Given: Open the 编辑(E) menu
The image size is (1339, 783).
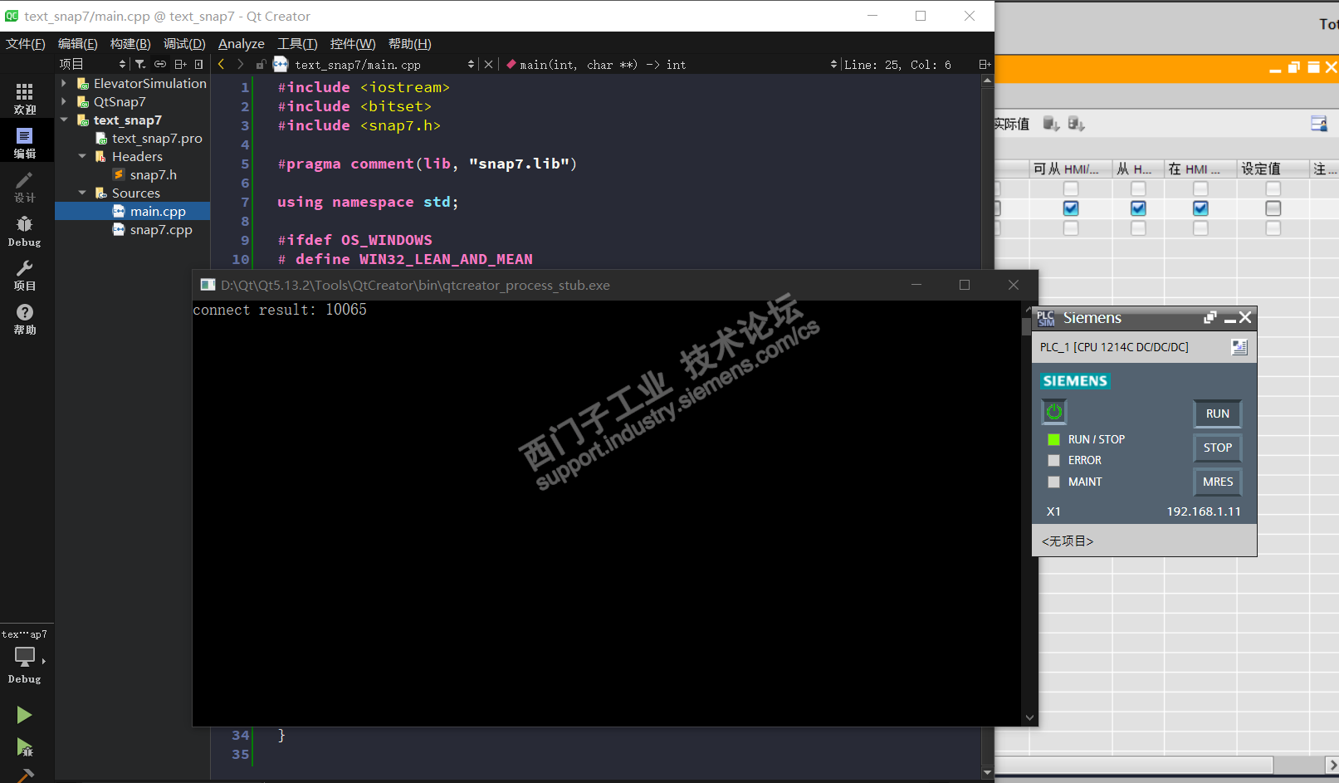Looking at the screenshot, I should pyautogui.click(x=77, y=44).
